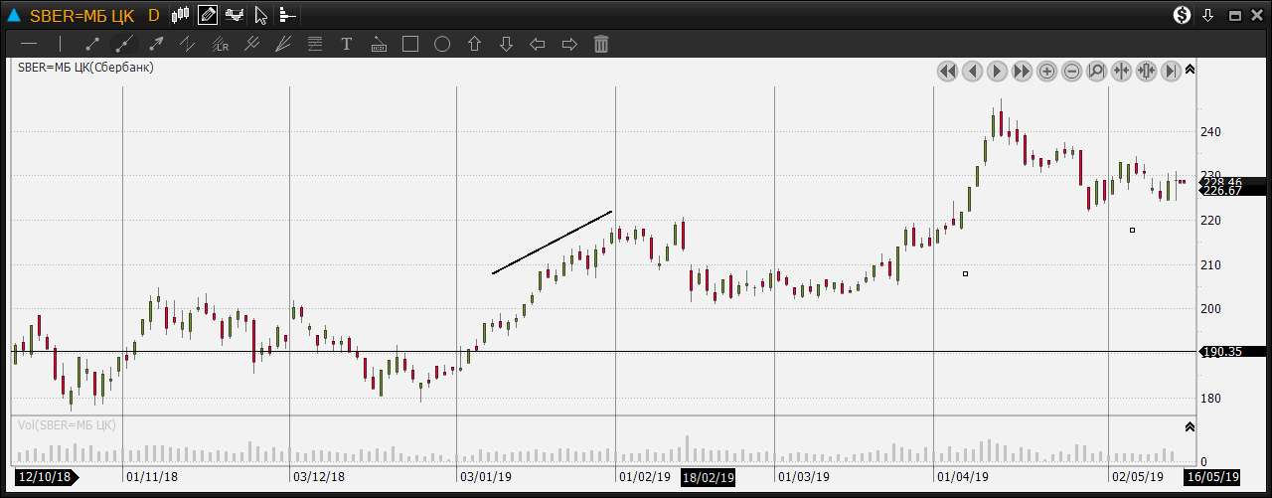Select the linear regression channel tool
The image size is (1272, 498).
coord(220,44)
